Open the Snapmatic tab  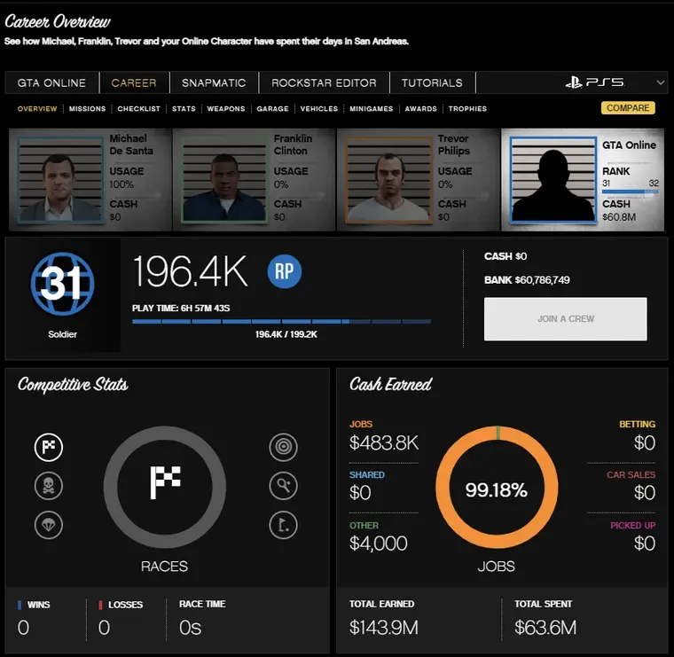click(214, 82)
